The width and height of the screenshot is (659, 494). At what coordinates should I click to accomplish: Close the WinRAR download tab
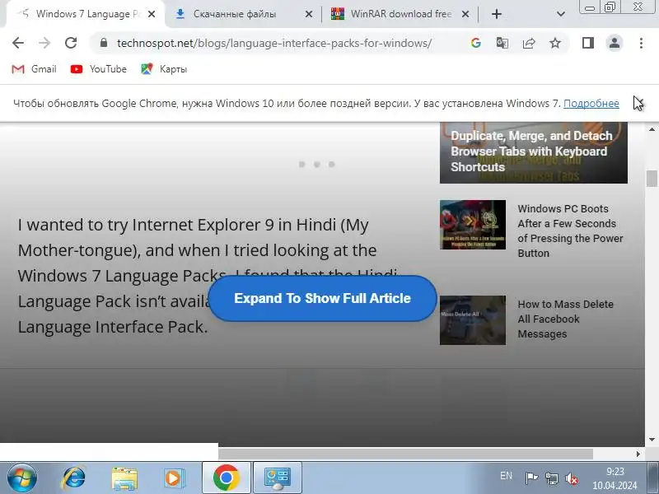465,14
